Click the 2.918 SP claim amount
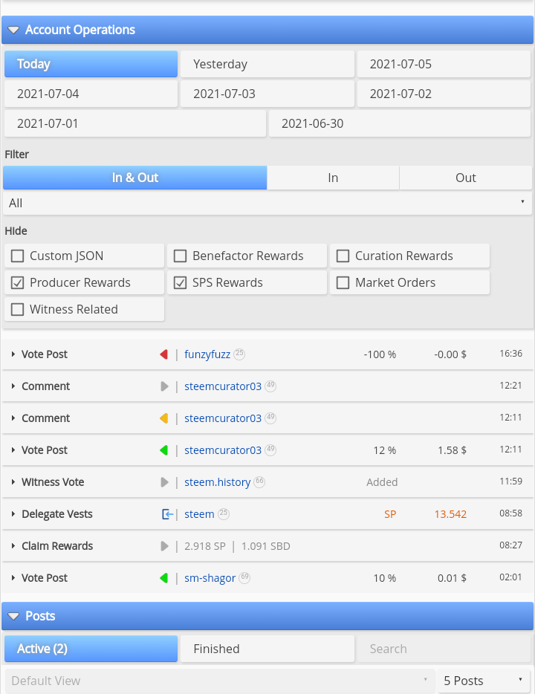 [205, 545]
